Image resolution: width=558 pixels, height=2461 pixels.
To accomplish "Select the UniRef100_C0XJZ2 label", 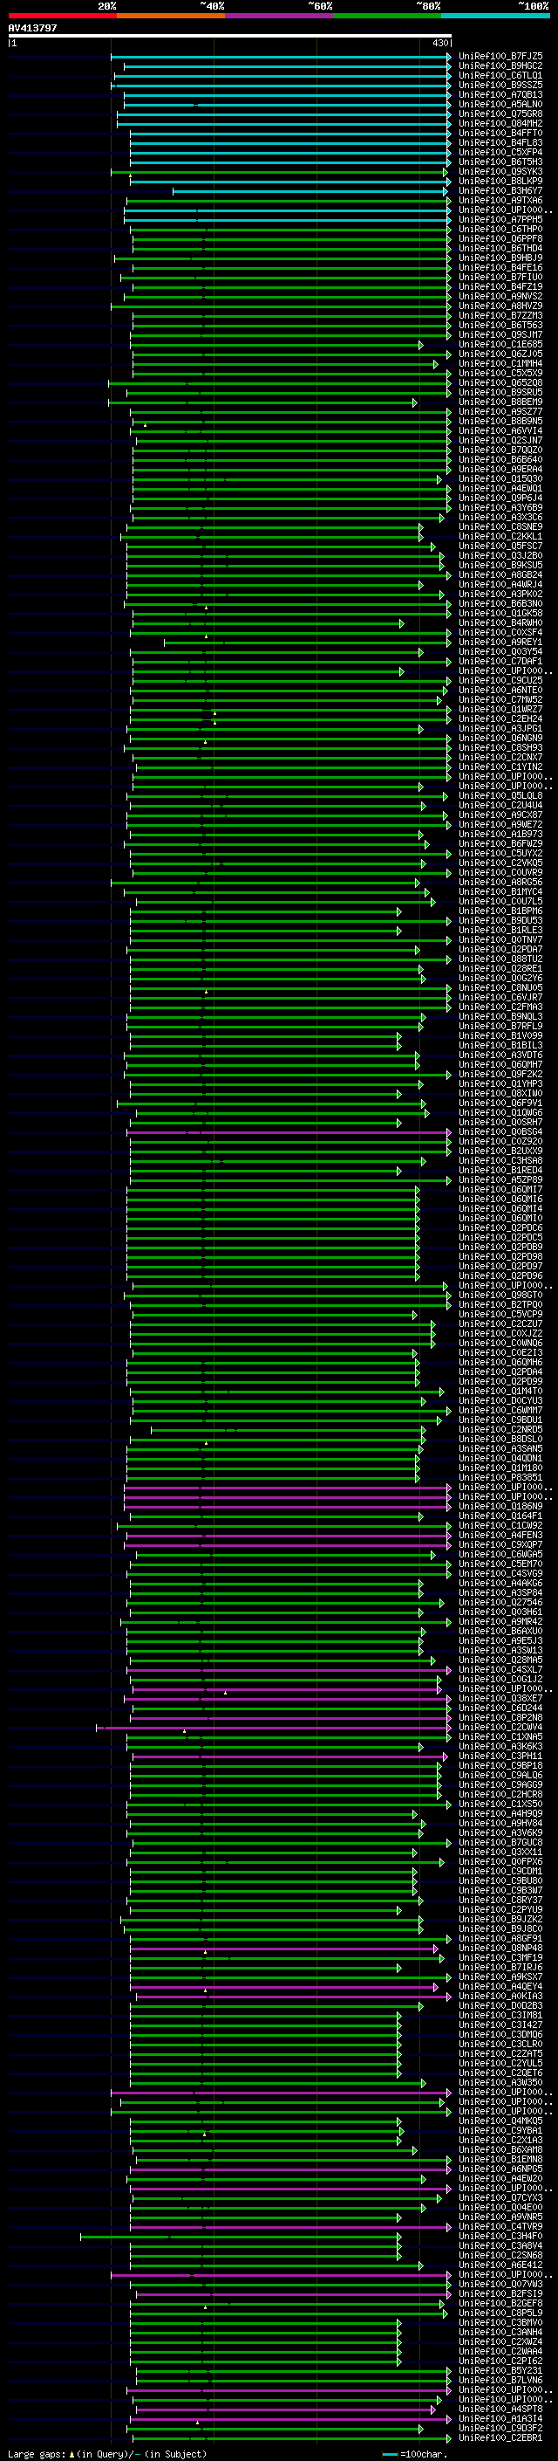I will 500,1333.
